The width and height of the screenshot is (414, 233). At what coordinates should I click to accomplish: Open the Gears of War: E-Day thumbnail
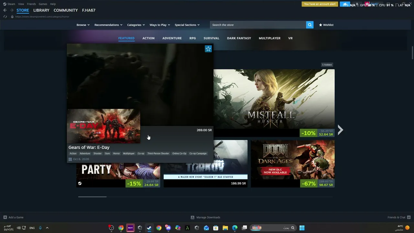pyautogui.click(x=103, y=126)
